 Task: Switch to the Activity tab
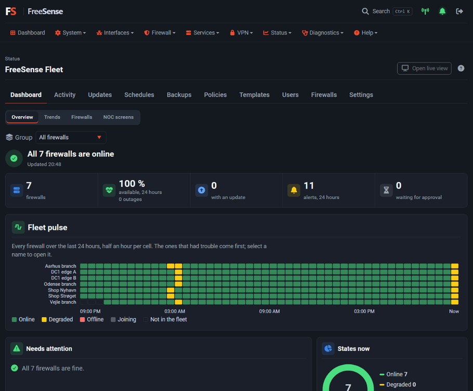pyautogui.click(x=65, y=95)
